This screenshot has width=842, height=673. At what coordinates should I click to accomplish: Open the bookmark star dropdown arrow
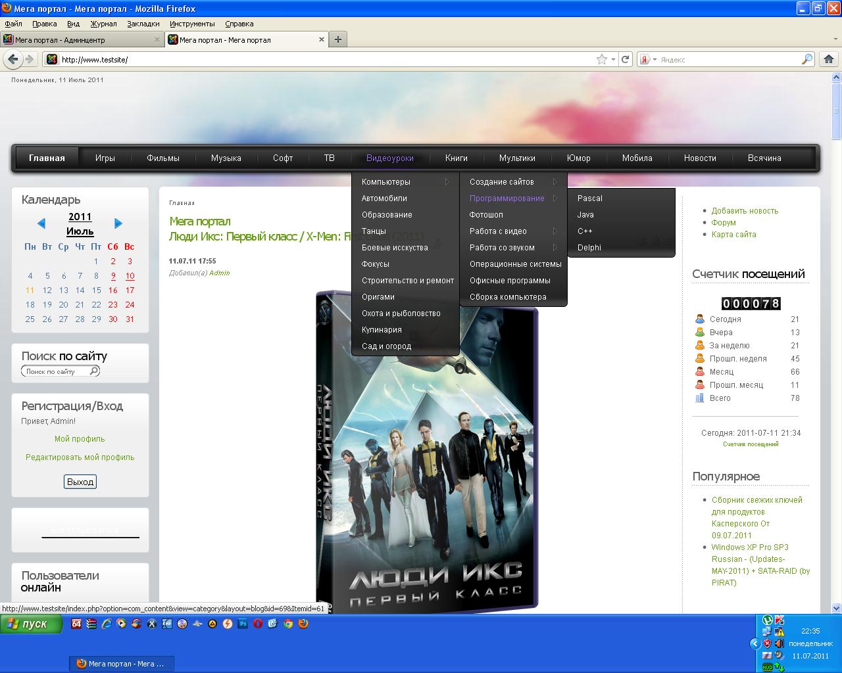(613, 59)
